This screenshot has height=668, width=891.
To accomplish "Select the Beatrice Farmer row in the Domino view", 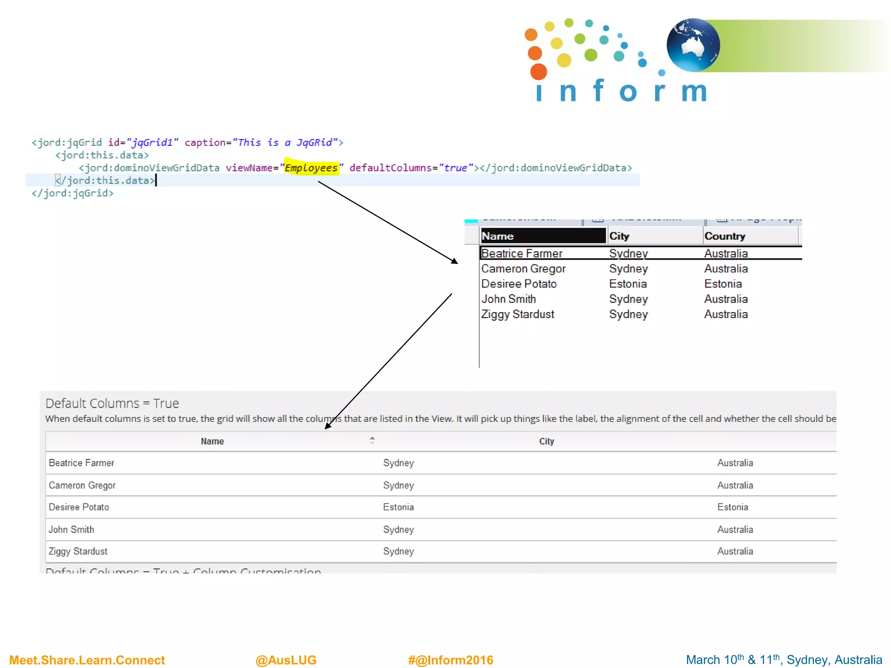I will (522, 254).
